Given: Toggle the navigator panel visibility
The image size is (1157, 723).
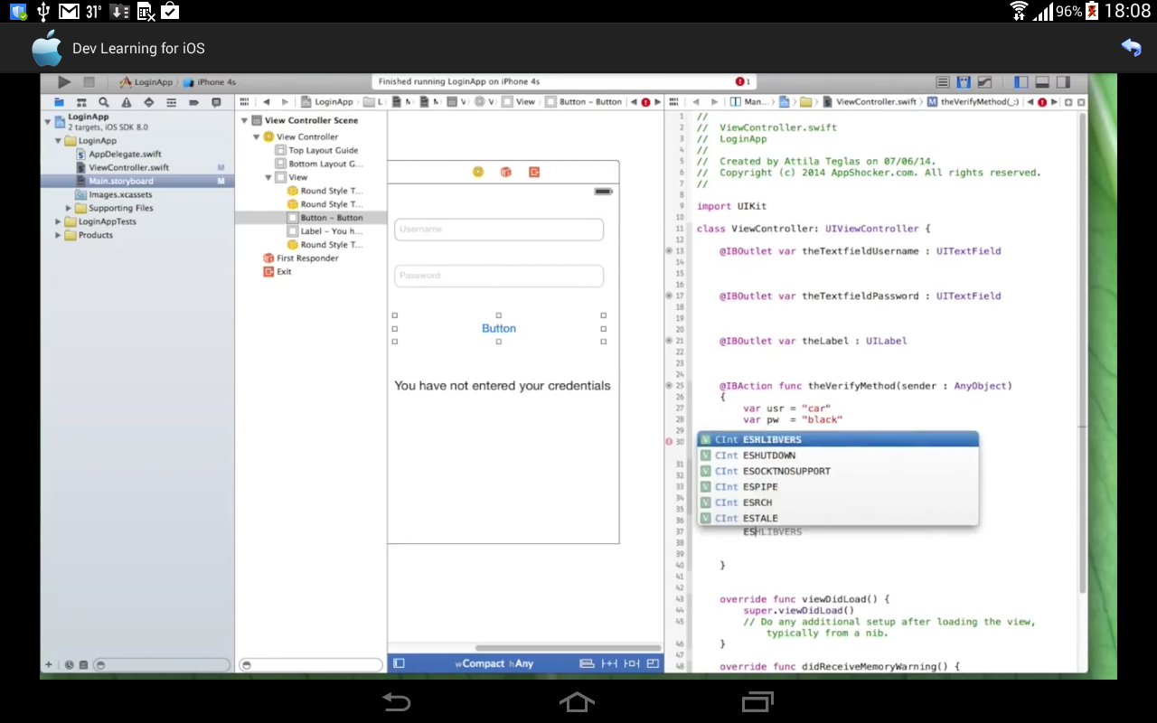Looking at the screenshot, I should click(1021, 82).
